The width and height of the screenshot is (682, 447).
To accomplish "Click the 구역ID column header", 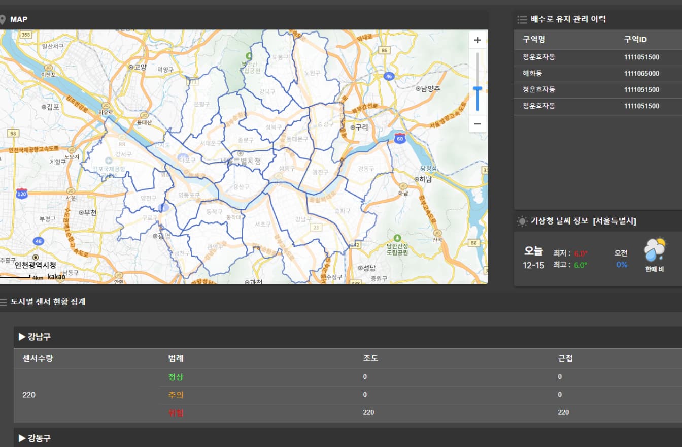I will click(635, 40).
